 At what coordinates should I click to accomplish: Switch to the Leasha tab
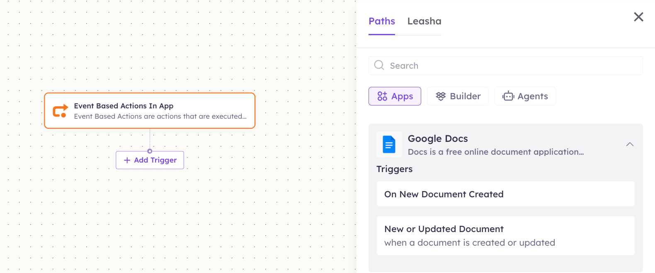pos(424,21)
